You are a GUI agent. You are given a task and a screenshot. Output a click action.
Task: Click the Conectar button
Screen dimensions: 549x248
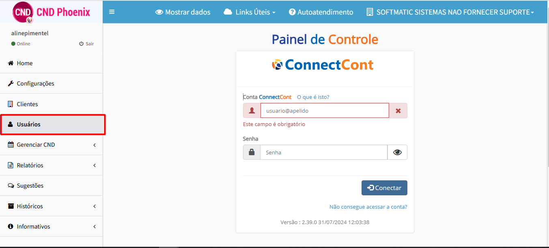(384, 188)
